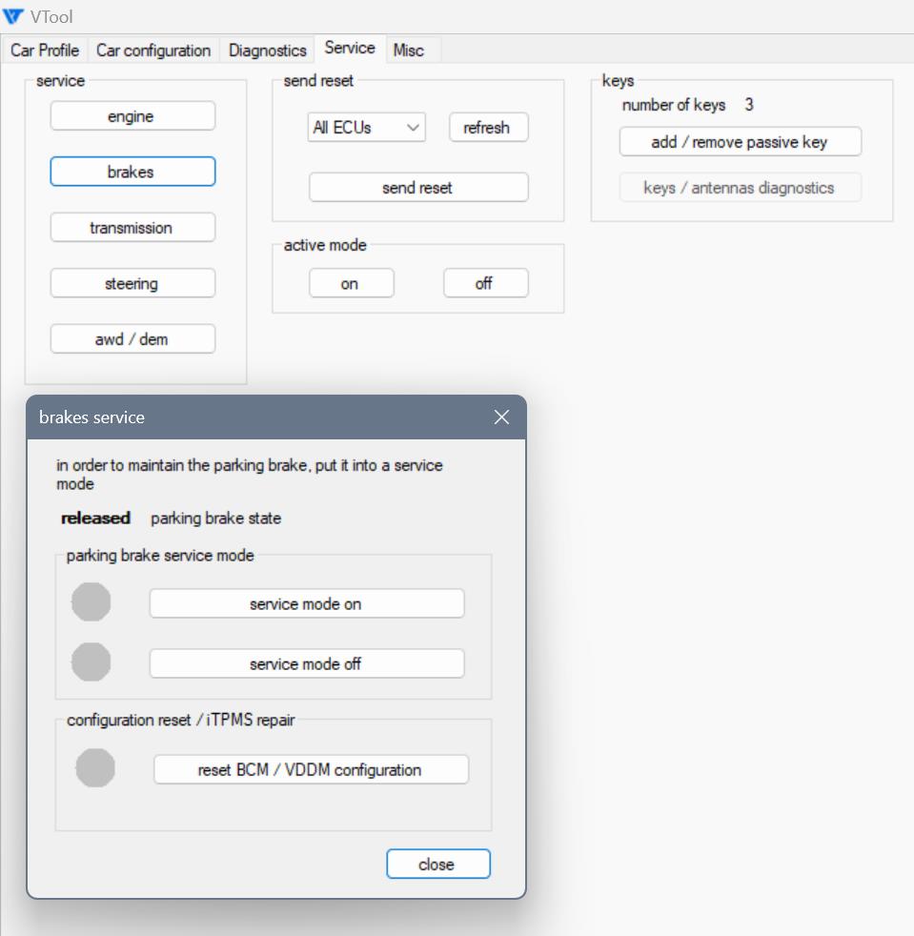Open awd / dem service
Screen dimensions: 914x936
coord(132,339)
